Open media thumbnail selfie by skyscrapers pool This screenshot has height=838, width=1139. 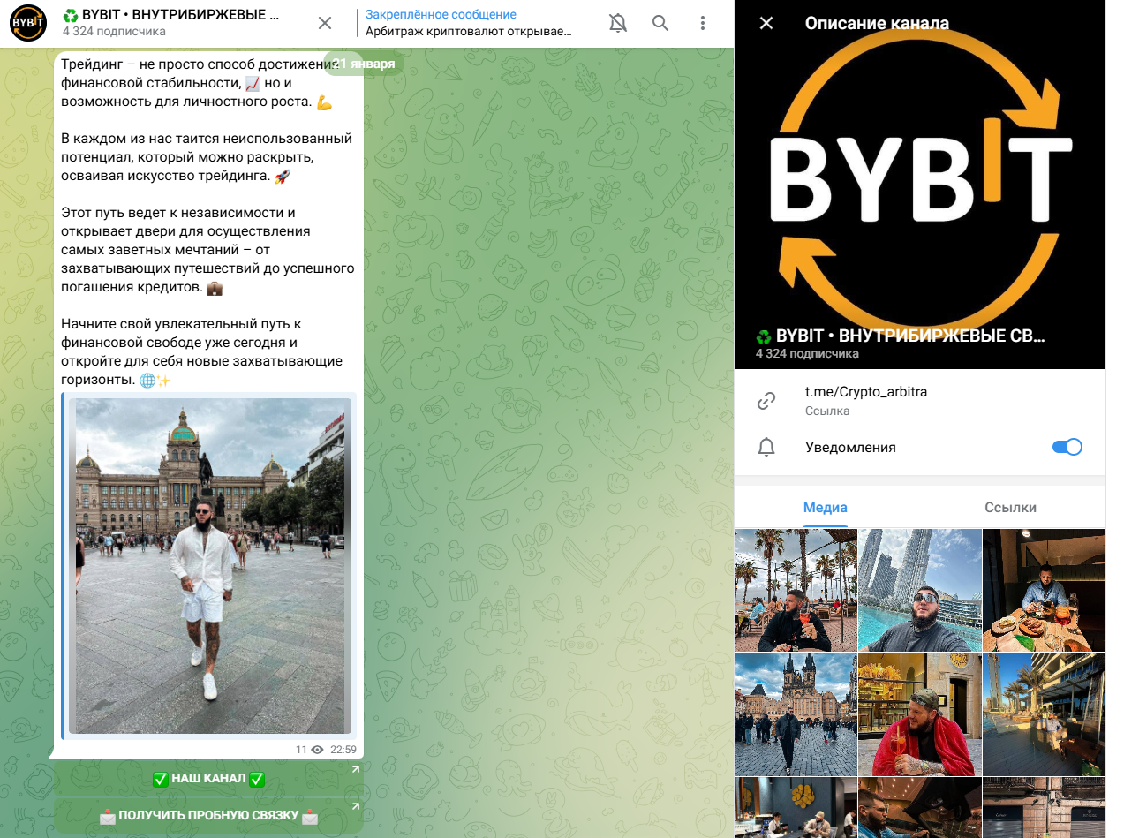[x=920, y=591]
